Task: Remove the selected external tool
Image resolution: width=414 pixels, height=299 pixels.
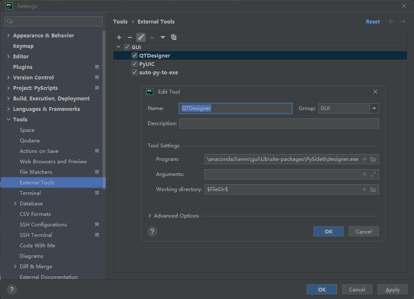Action: [x=130, y=37]
